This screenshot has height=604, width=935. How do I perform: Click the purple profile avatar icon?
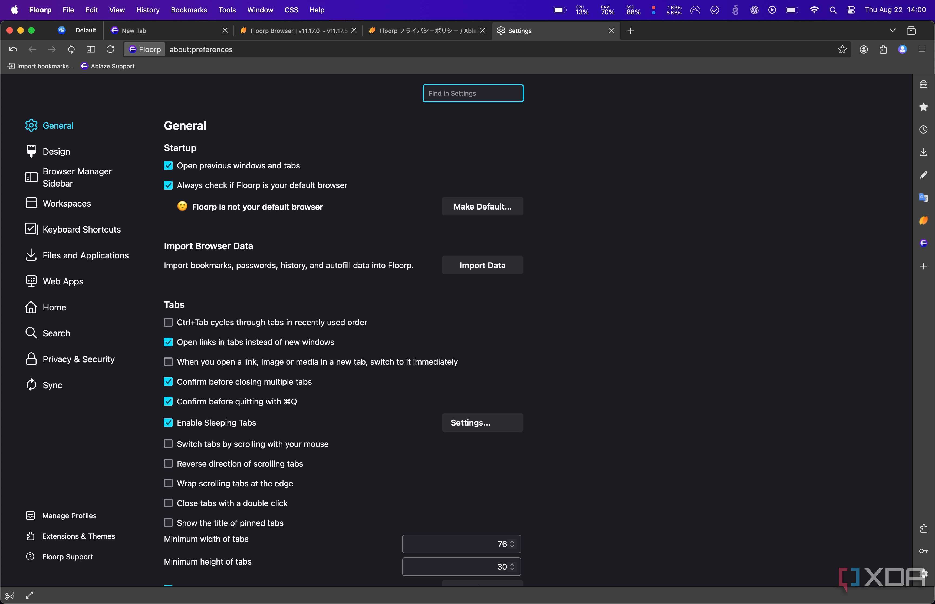pos(903,49)
